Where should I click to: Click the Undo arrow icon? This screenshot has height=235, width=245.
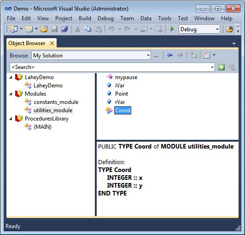click(x=111, y=29)
